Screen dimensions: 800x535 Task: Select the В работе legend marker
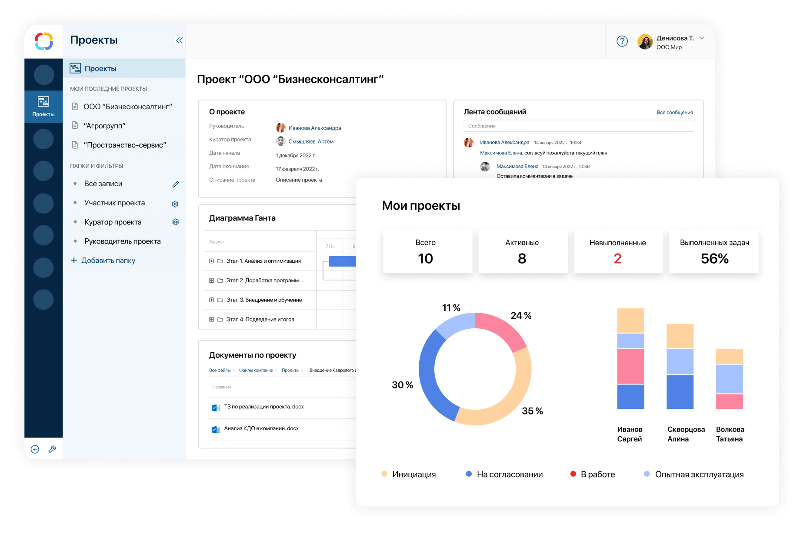tap(573, 474)
